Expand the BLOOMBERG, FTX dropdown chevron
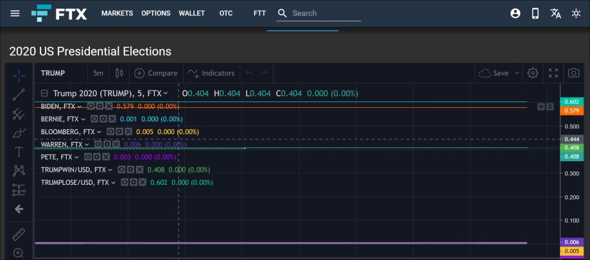 coord(99,132)
